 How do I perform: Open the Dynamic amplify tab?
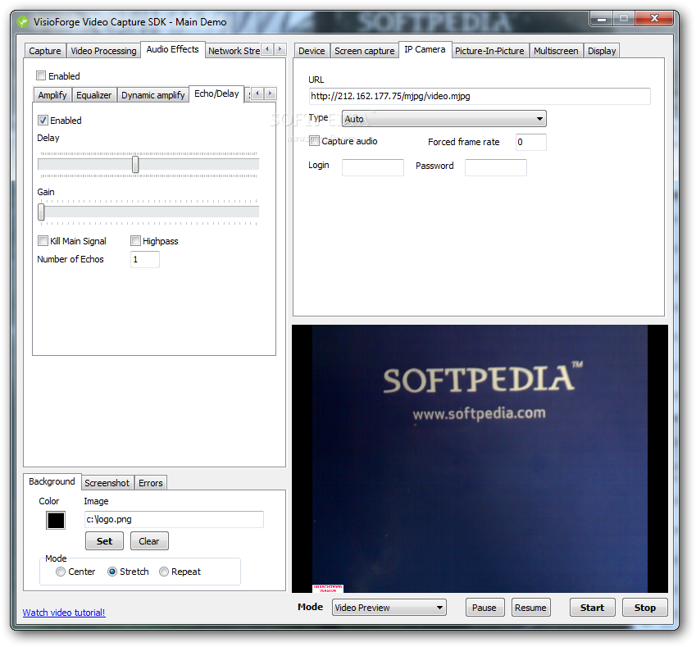pos(152,95)
